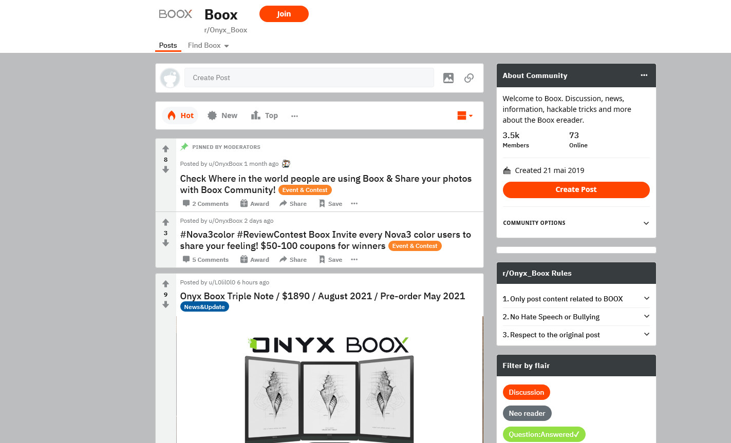731x443 pixels.
Task: Open u/OnyxBoox profile on pinned post
Action: [226, 164]
